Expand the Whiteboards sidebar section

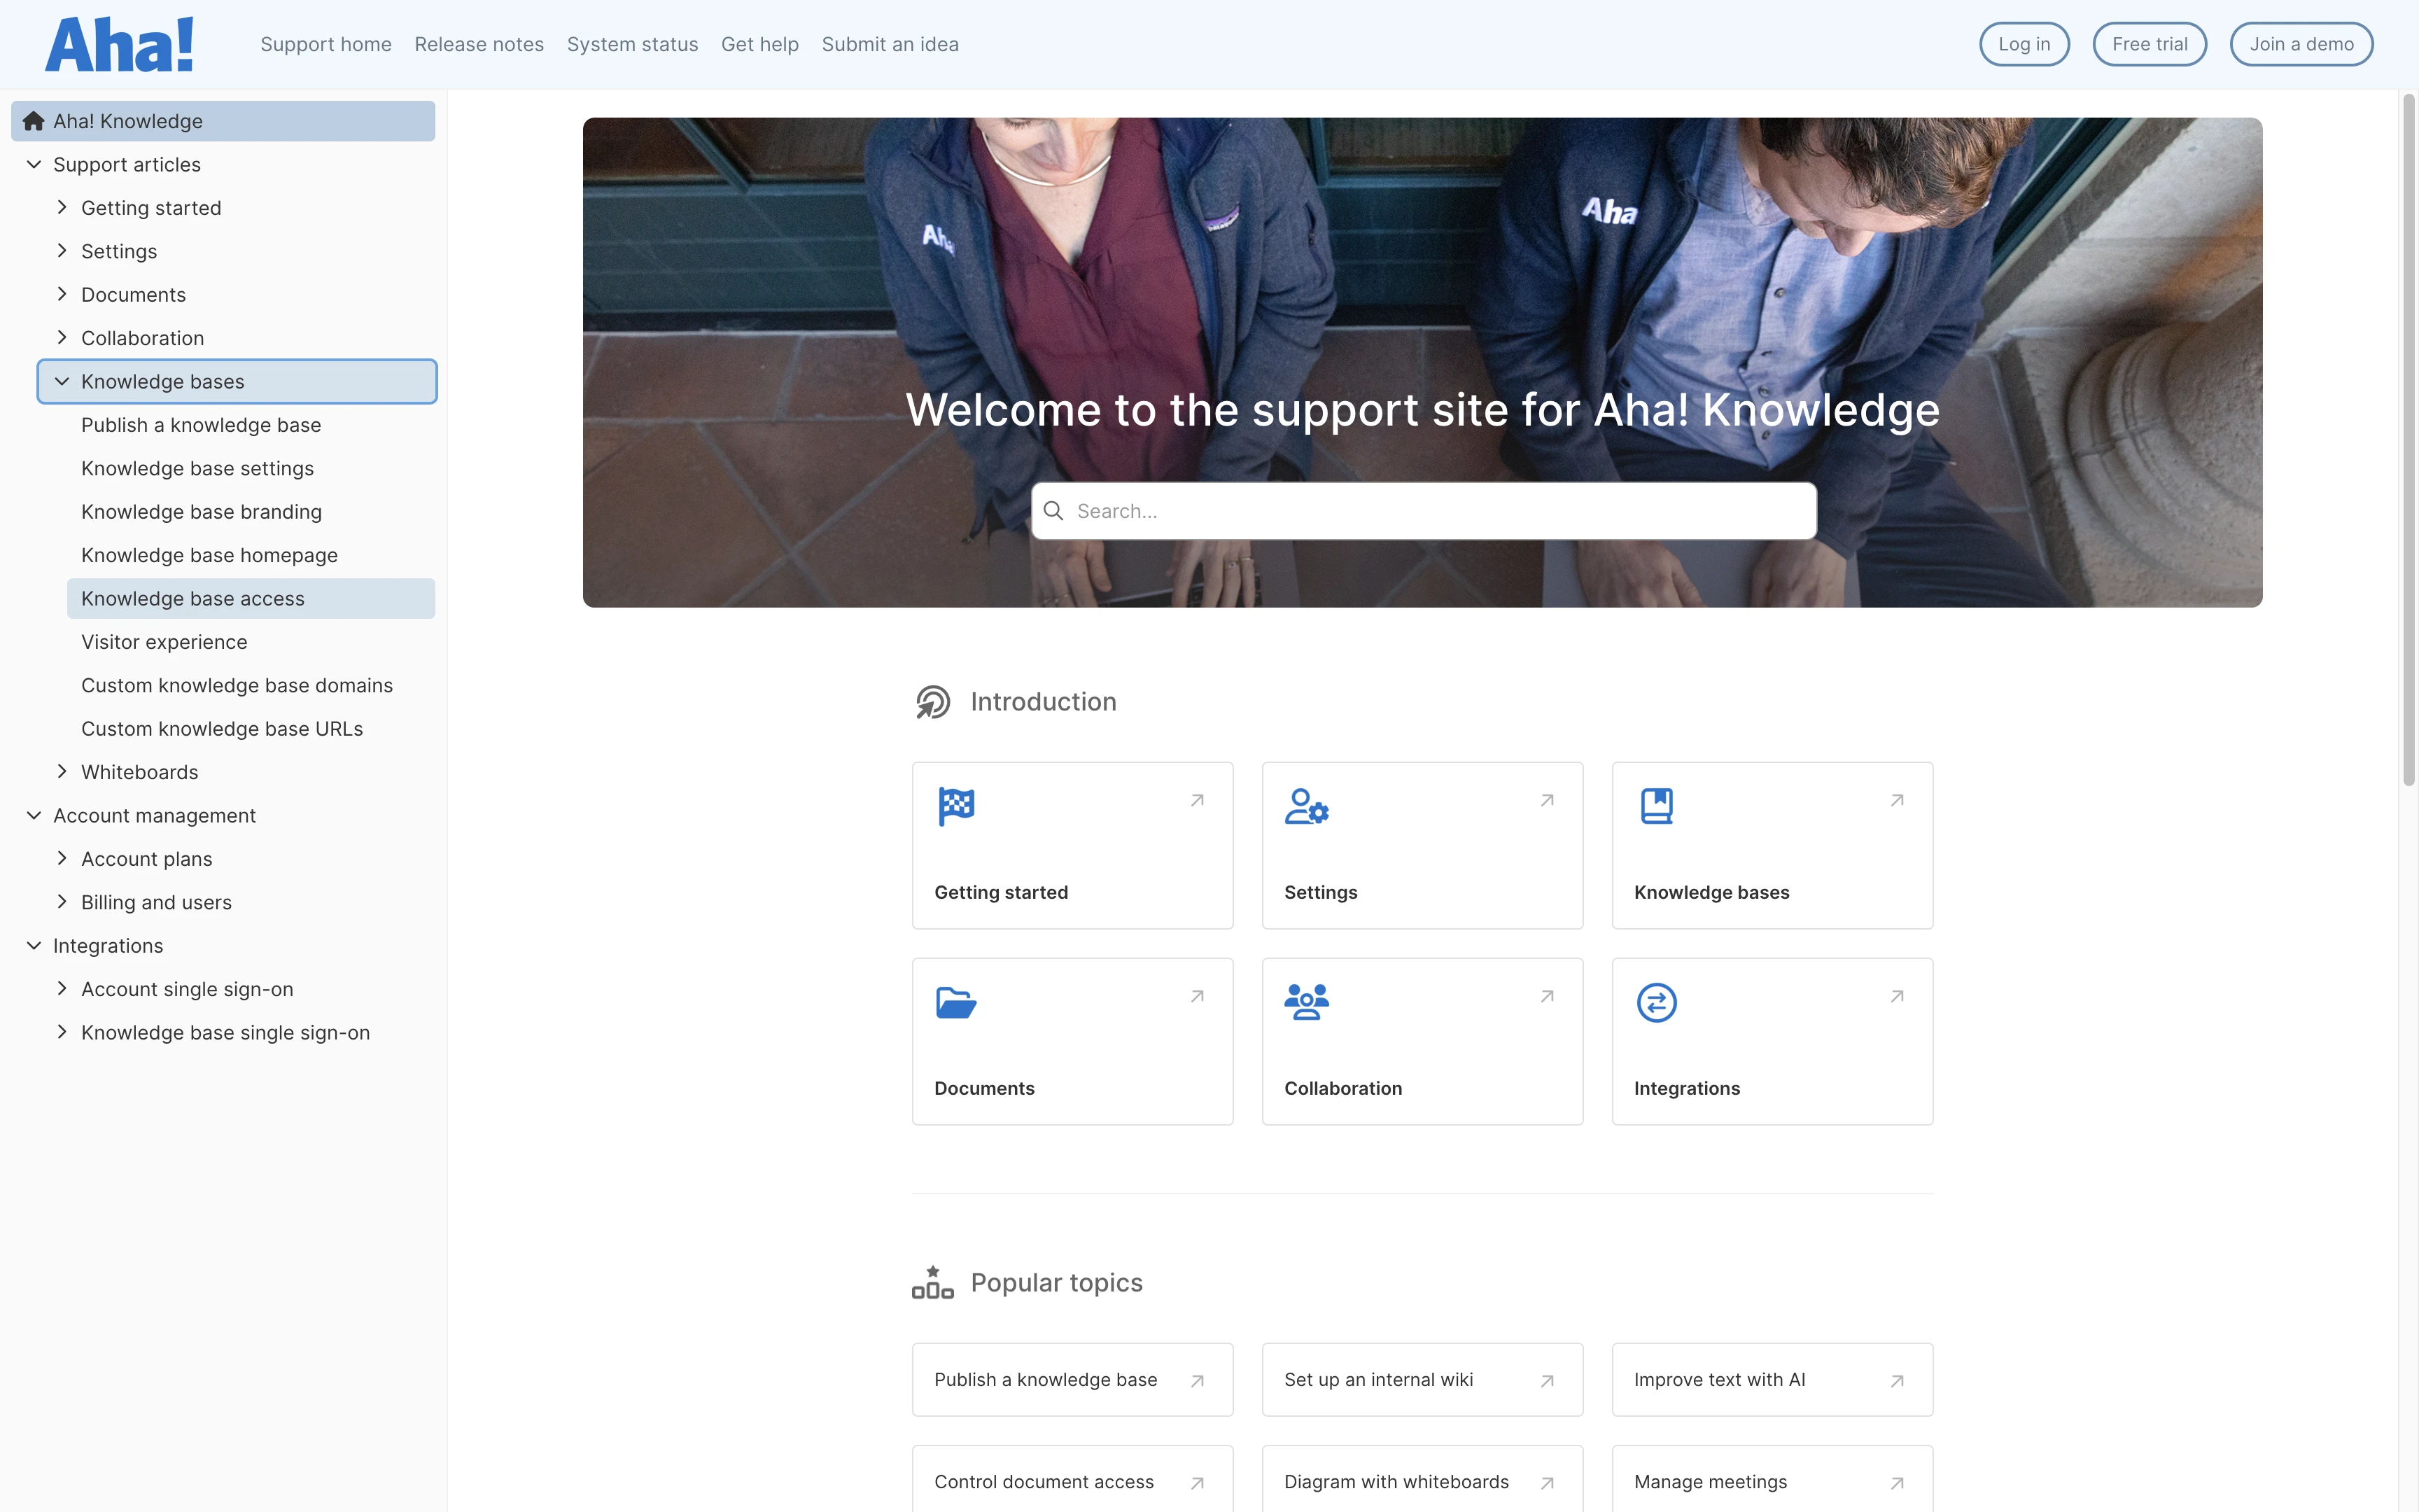pyautogui.click(x=62, y=771)
